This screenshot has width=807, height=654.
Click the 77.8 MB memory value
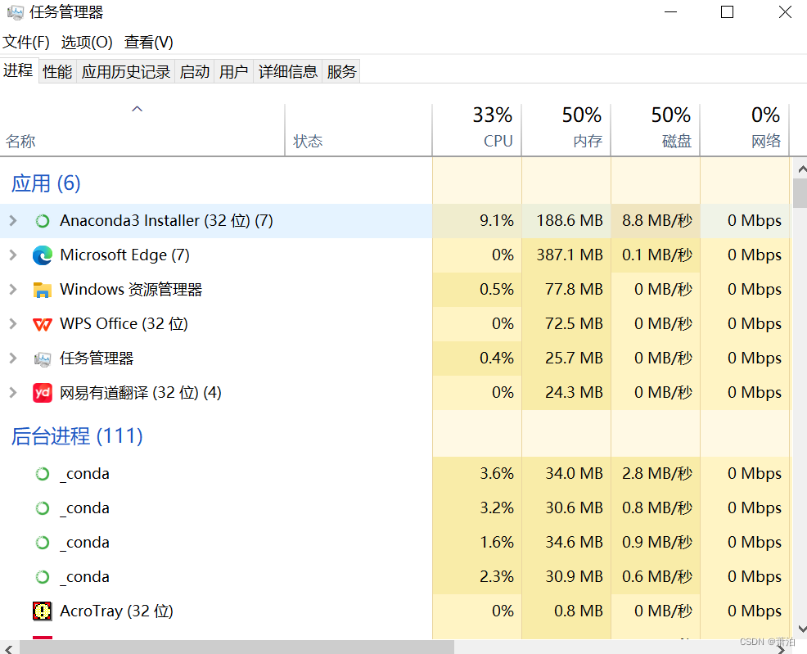pos(574,290)
